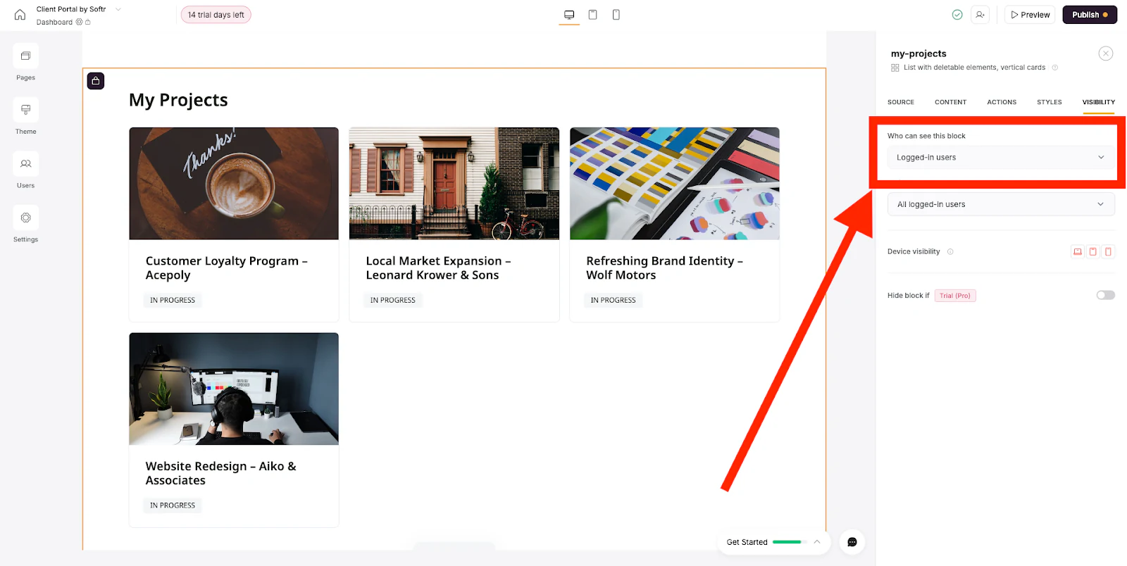Switch to the STYLES tab

(x=1050, y=102)
